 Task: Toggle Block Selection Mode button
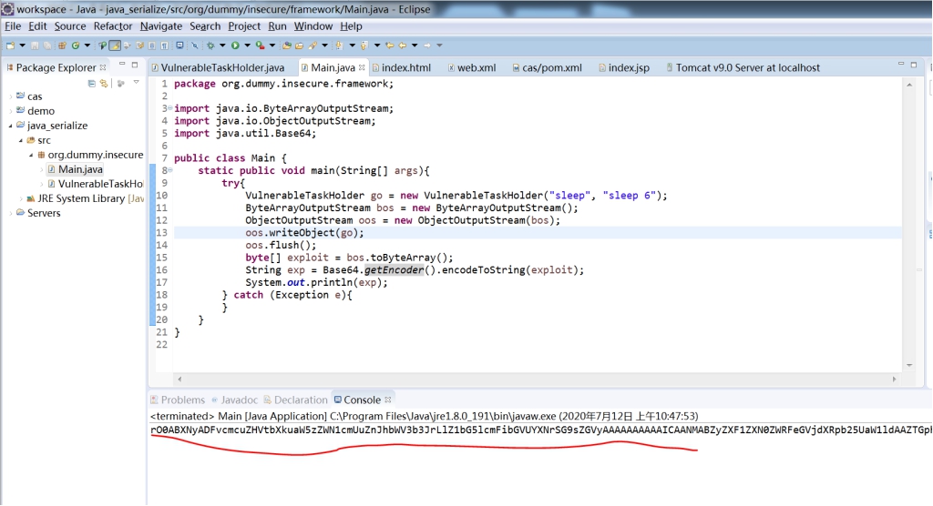(152, 46)
